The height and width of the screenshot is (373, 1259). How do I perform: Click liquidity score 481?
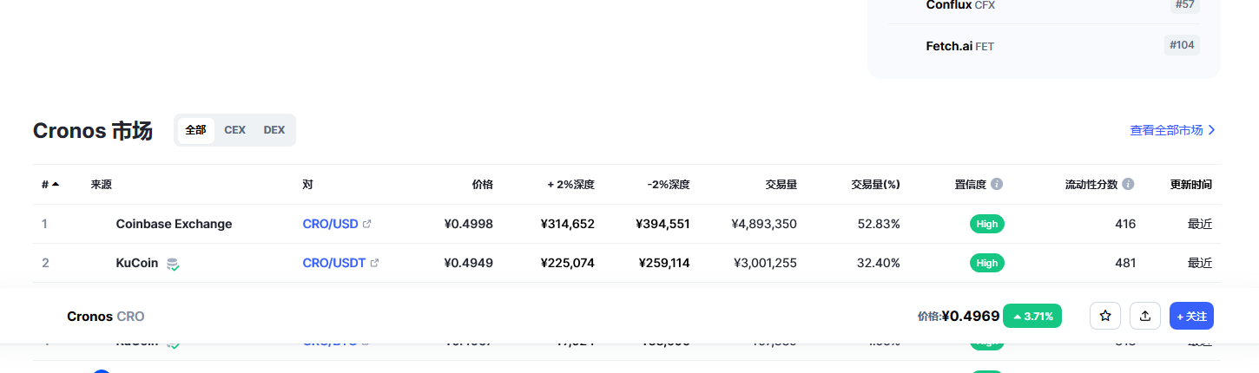pyautogui.click(x=1125, y=263)
